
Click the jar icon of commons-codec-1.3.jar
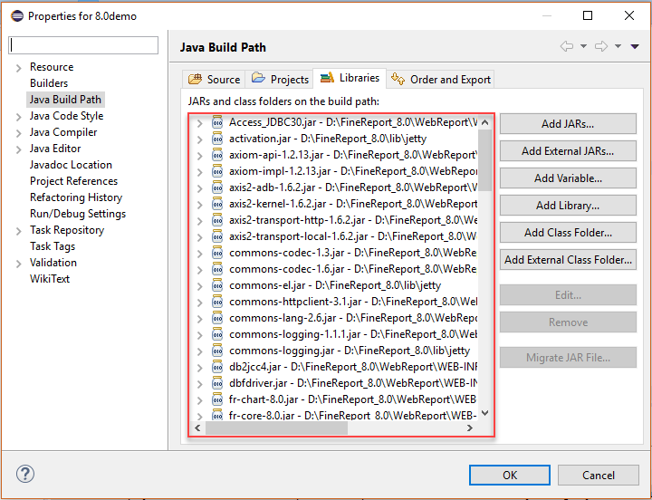click(217, 253)
